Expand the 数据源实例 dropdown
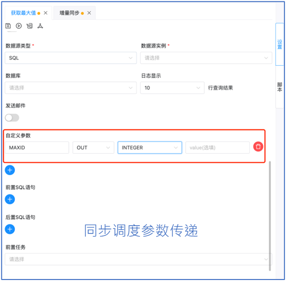286x281 pixels. pyautogui.click(x=206, y=58)
